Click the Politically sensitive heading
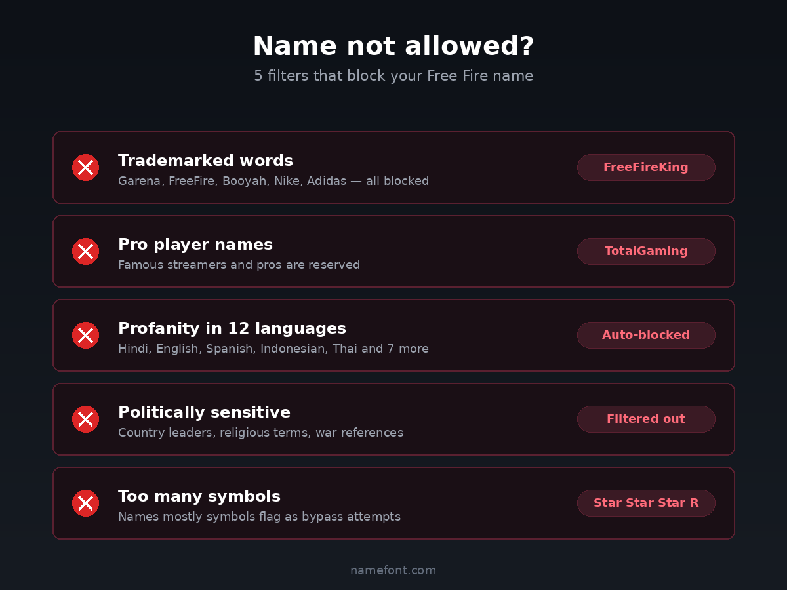This screenshot has height=590, width=787. [204, 412]
